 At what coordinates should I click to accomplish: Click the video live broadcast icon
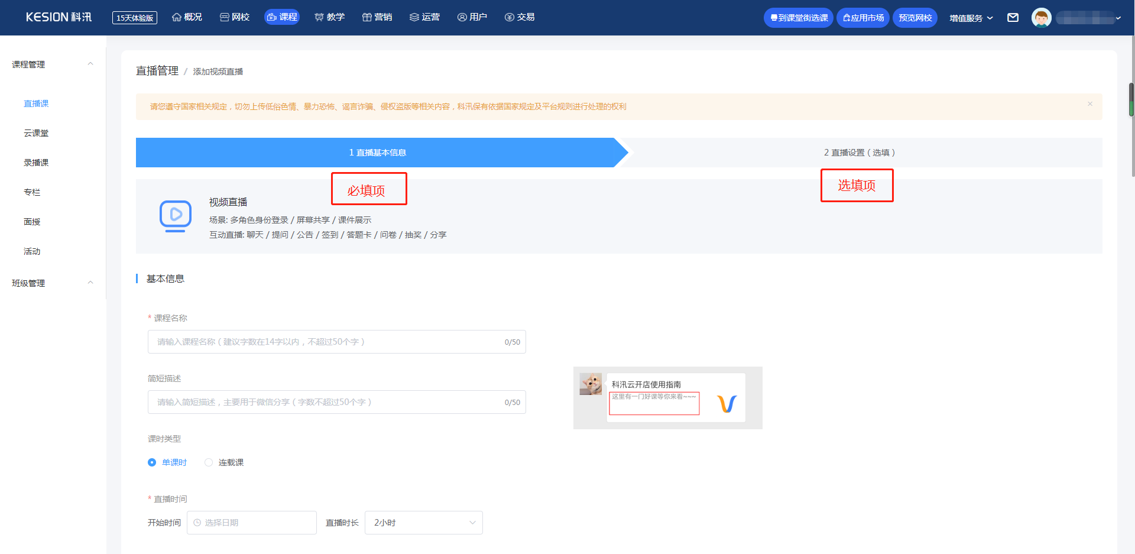[x=176, y=216]
